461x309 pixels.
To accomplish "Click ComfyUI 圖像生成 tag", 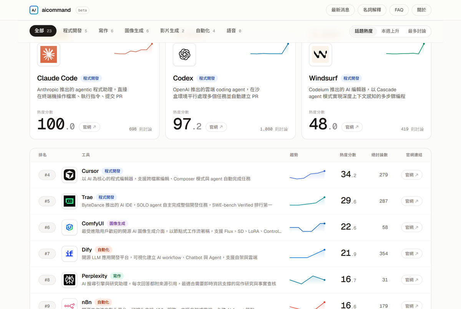I will click(x=117, y=224).
